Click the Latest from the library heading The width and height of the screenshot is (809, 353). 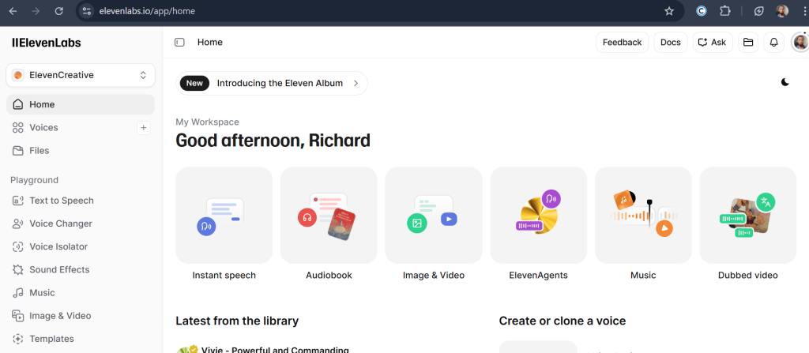click(x=237, y=321)
